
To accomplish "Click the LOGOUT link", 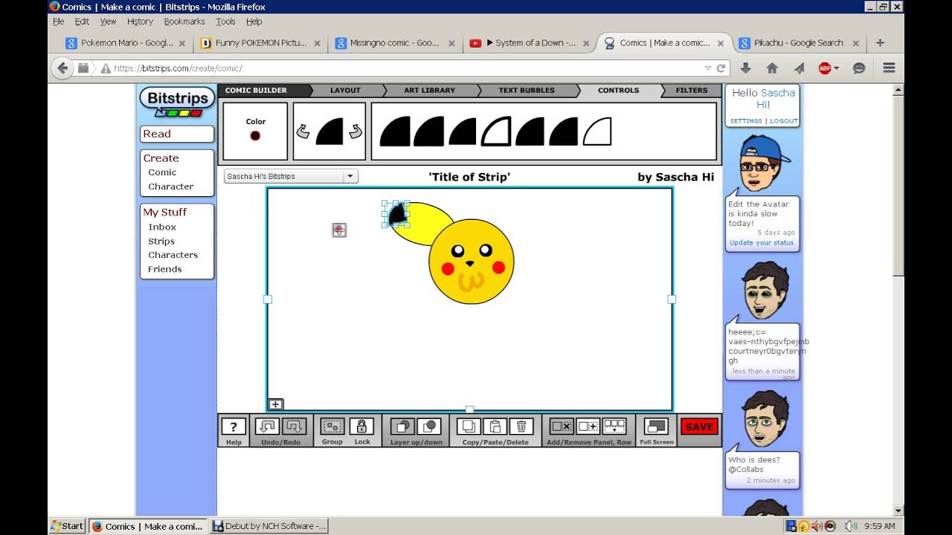I will [784, 121].
